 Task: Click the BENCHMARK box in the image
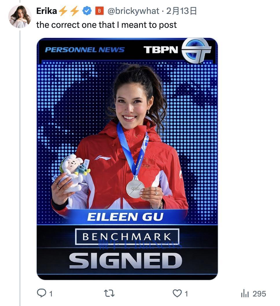[127, 236]
